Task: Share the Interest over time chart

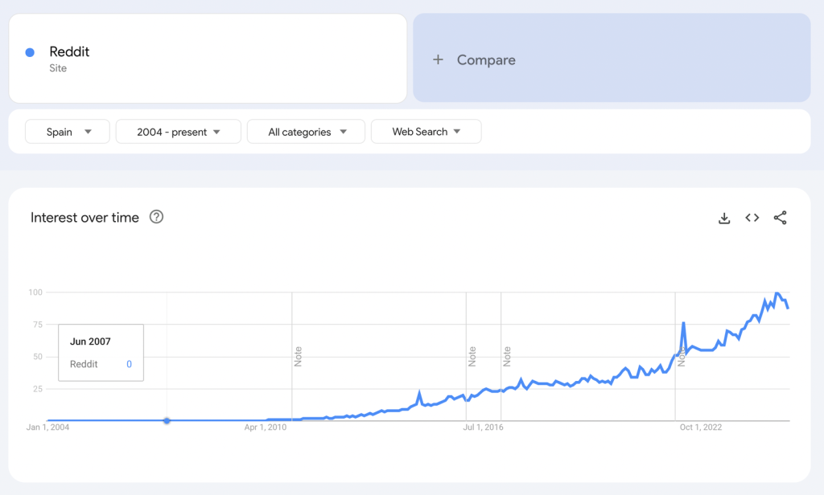Action: pyautogui.click(x=780, y=218)
